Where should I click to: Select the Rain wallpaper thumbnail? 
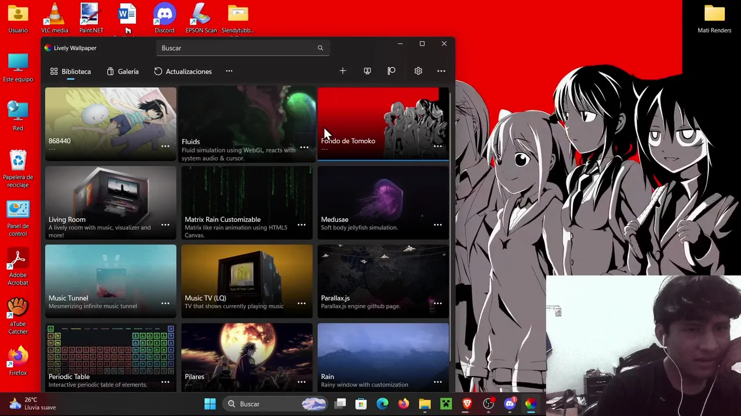coord(383,357)
